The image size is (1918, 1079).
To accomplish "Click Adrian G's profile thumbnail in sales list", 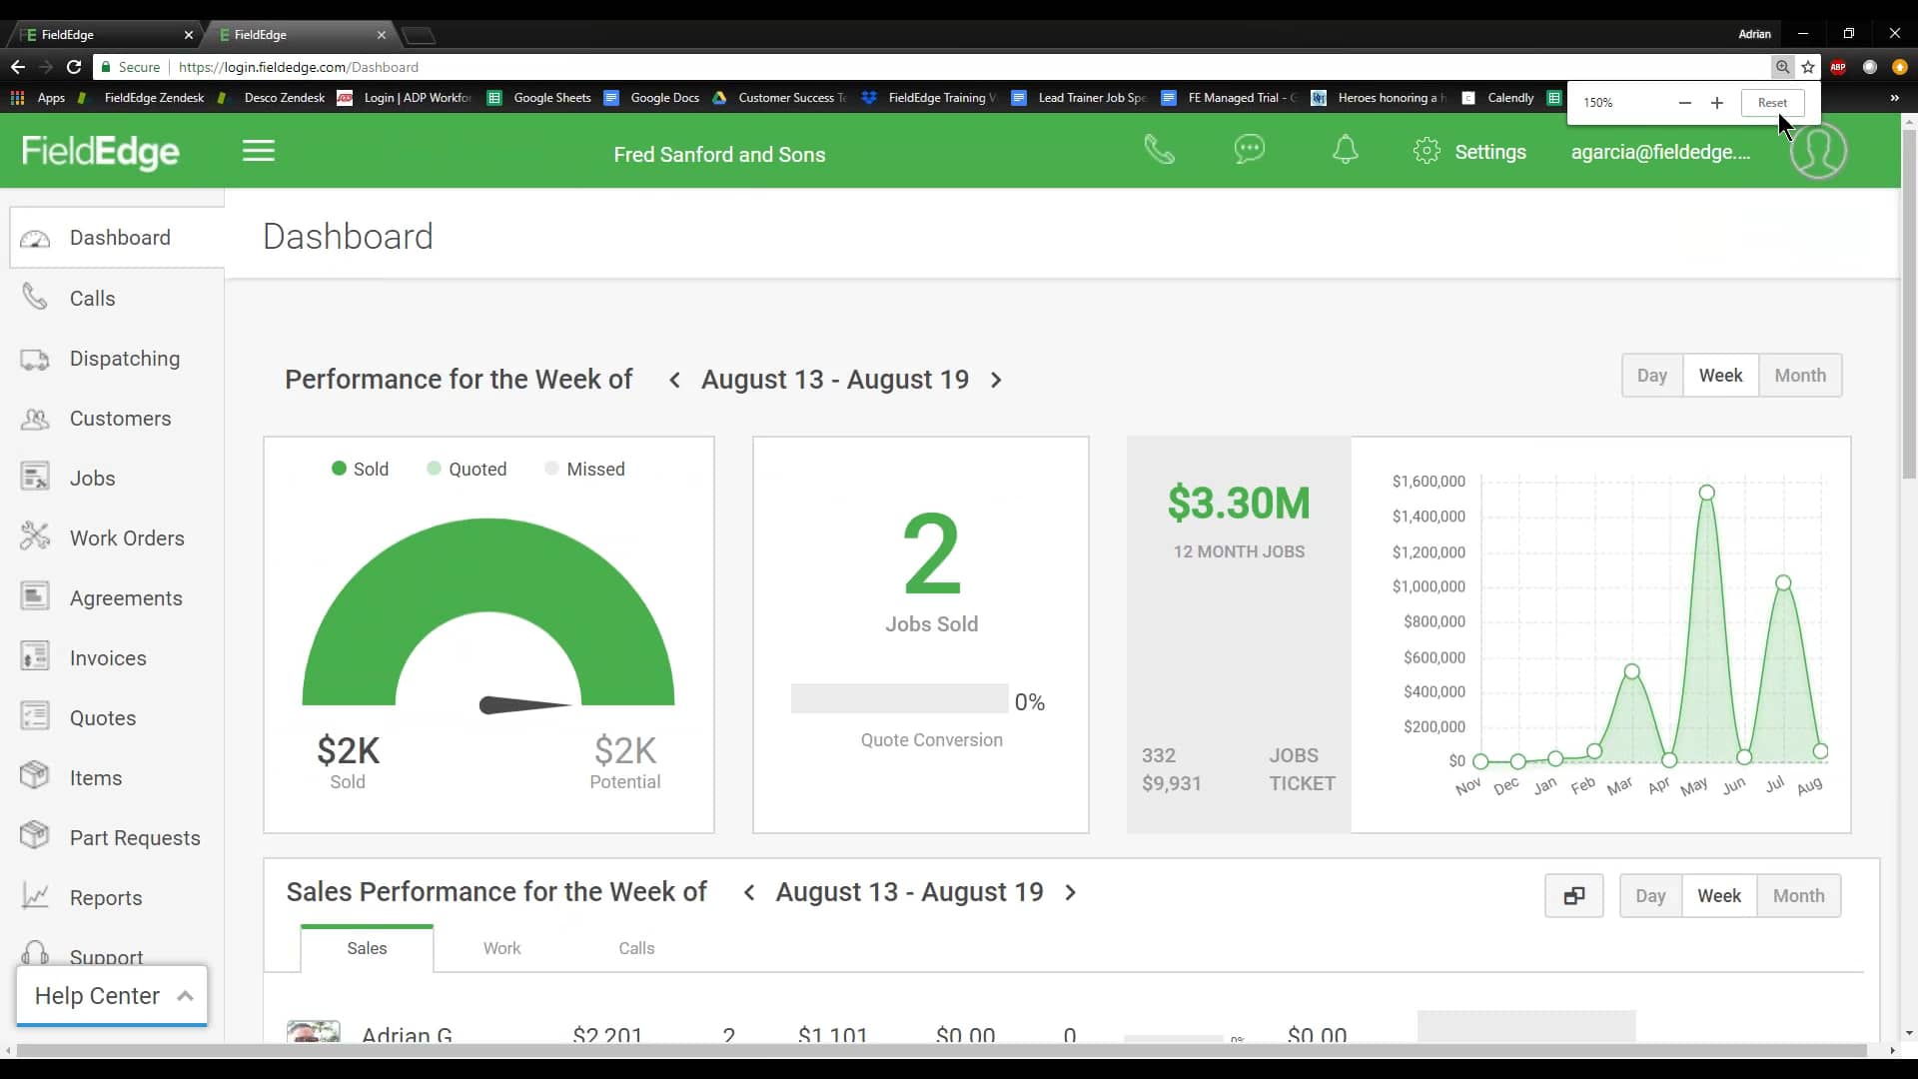I will (313, 1033).
